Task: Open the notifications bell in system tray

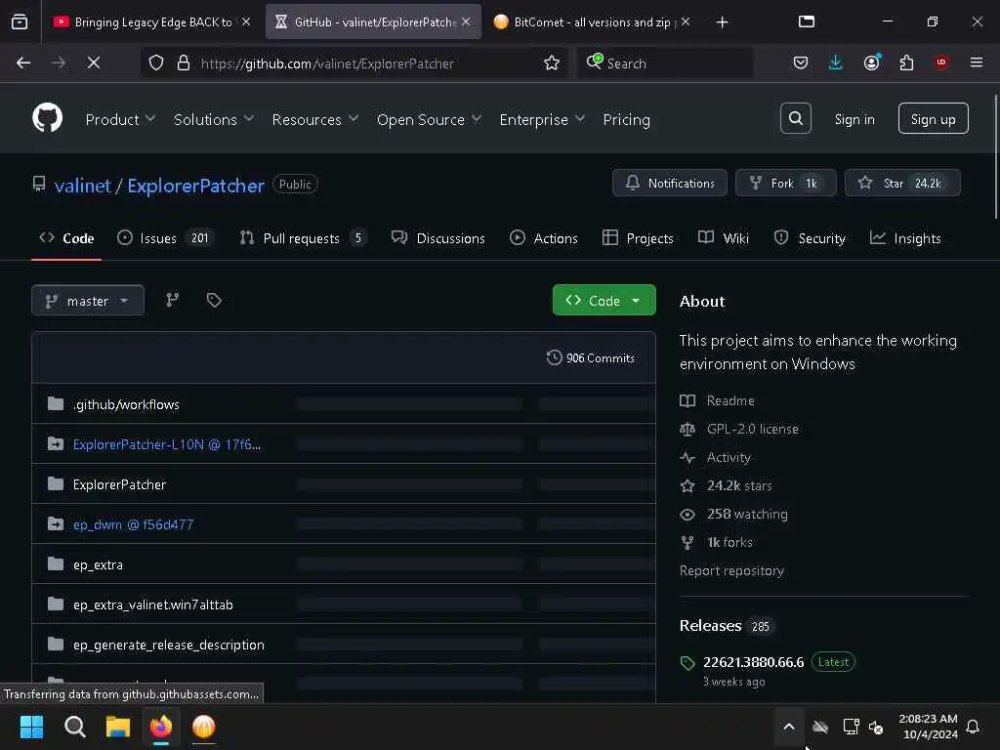Action: point(974,727)
